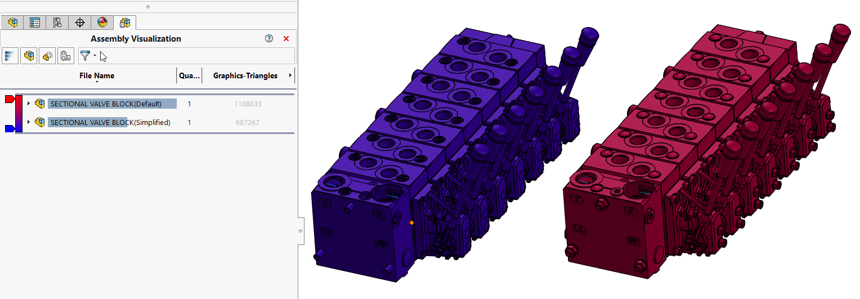Viewport: 860px width, 299px height.
Task: Toggle the value bars display icon
Action: [10, 56]
